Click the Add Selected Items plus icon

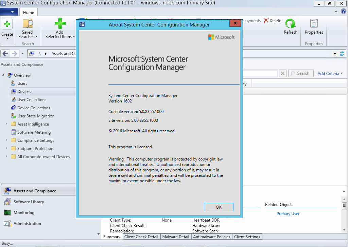[x=60, y=23]
